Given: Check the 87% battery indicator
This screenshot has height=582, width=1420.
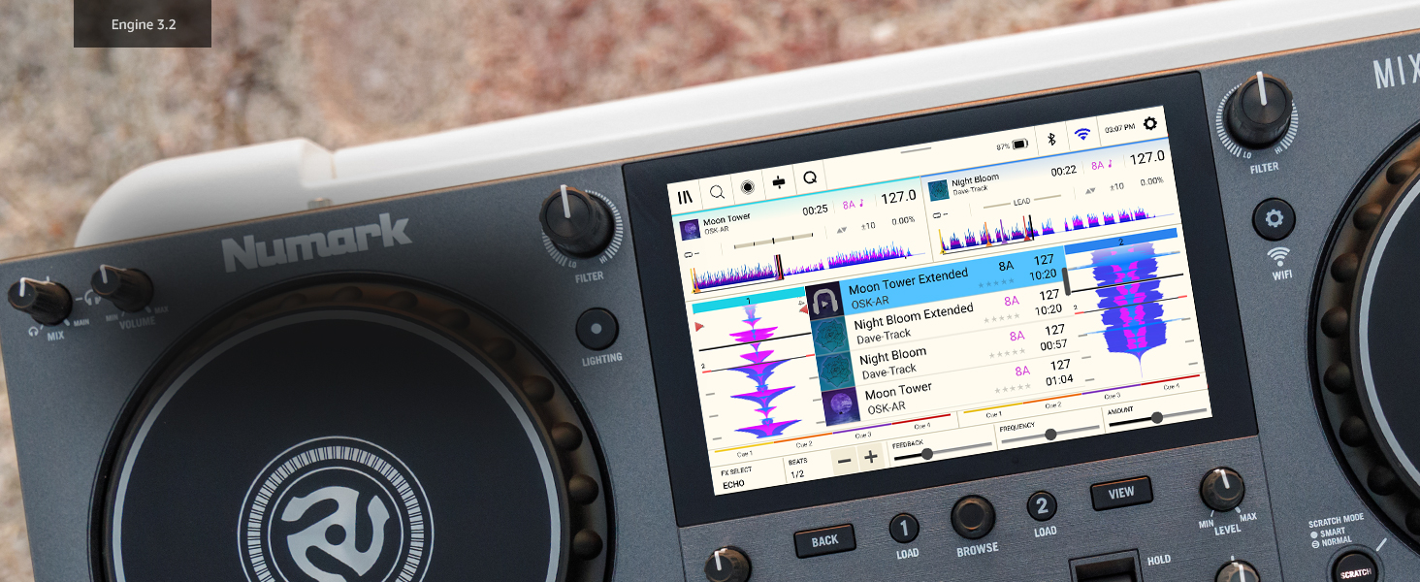Looking at the screenshot, I should (x=1012, y=145).
